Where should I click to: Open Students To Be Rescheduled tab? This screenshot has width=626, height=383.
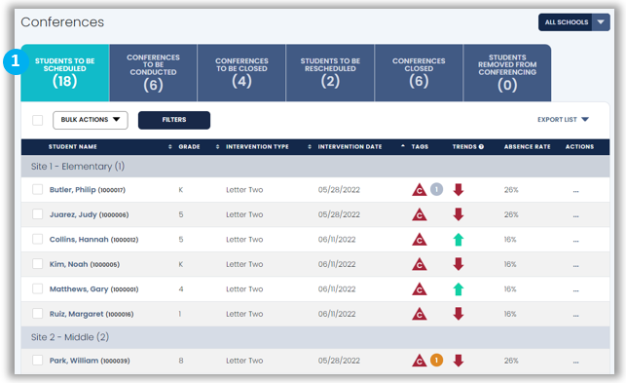pyautogui.click(x=330, y=72)
